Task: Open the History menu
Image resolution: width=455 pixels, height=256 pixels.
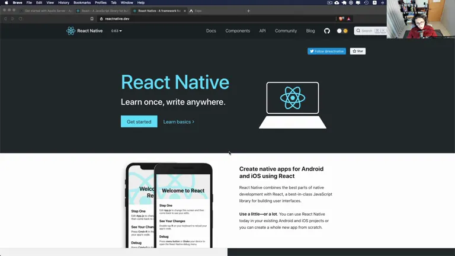Action: (63, 2)
